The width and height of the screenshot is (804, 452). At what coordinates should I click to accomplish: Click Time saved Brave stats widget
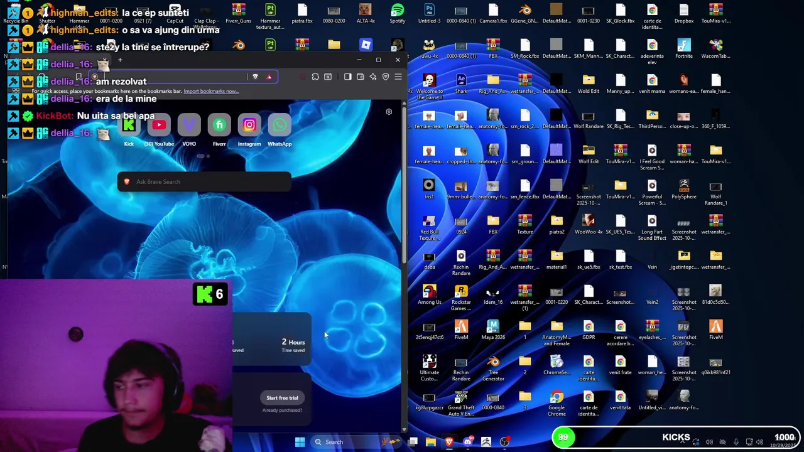point(293,345)
